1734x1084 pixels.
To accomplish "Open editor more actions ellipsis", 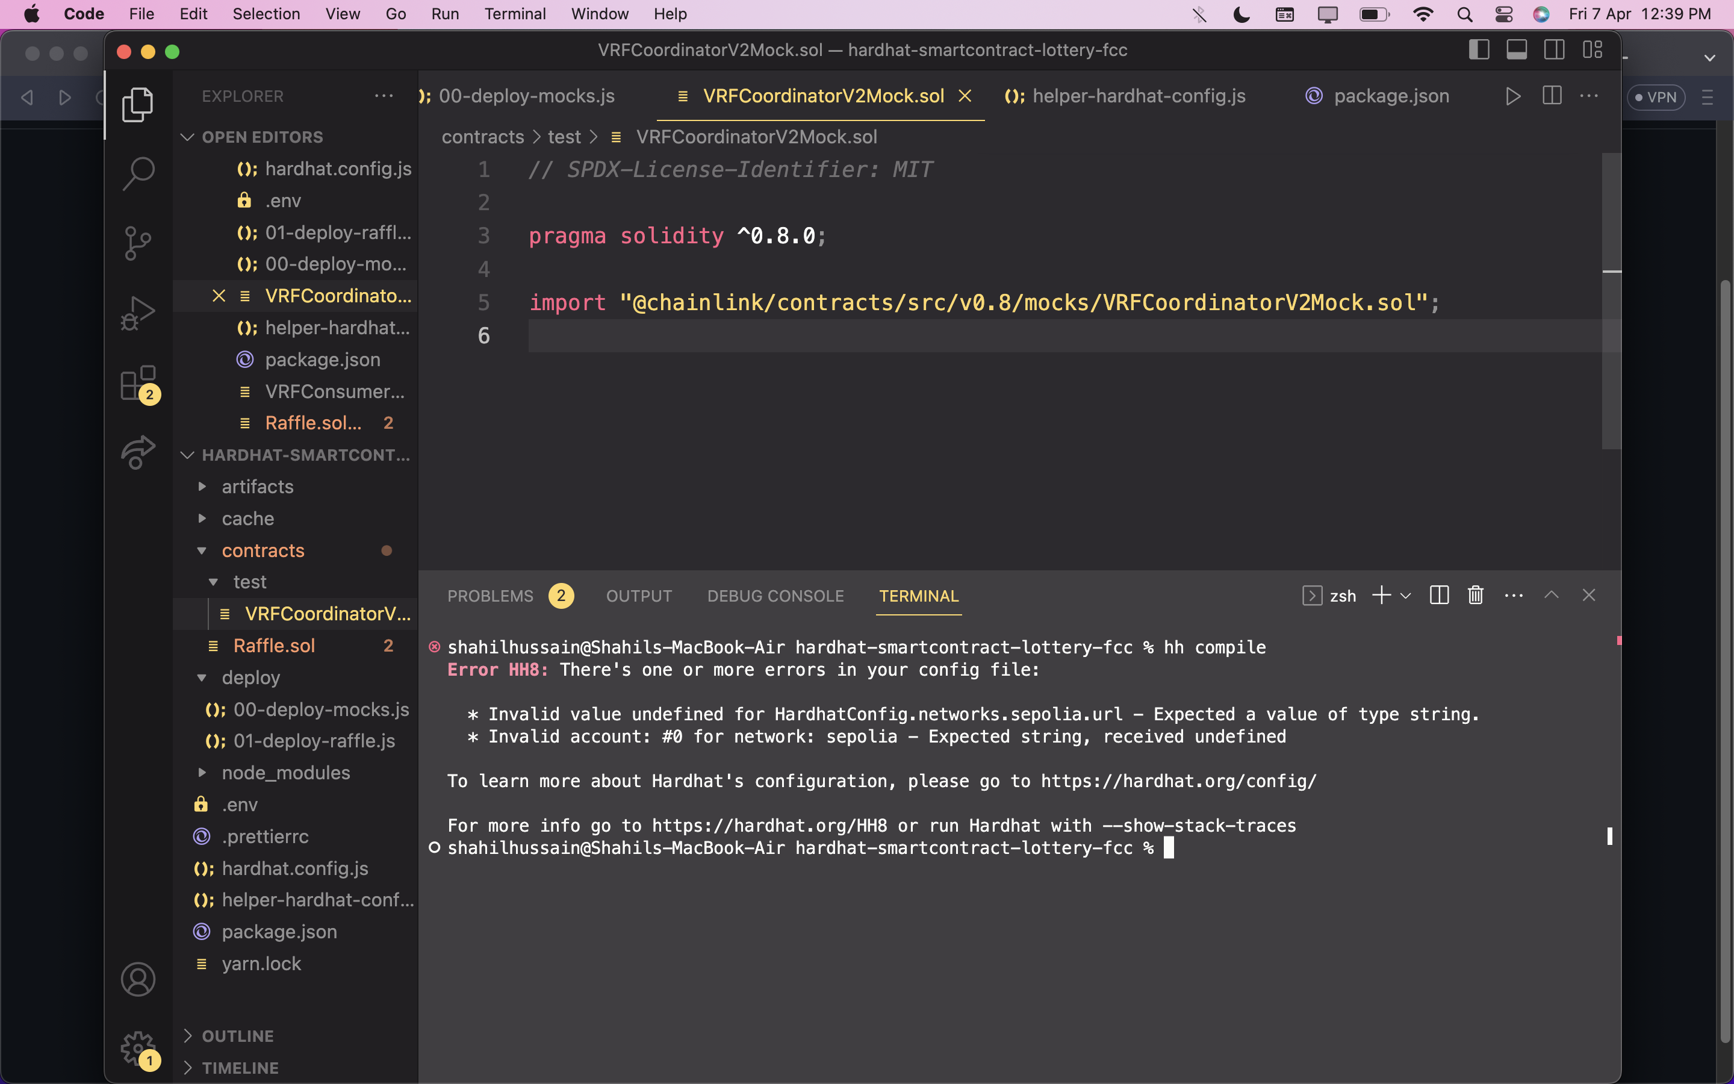I will [1589, 96].
